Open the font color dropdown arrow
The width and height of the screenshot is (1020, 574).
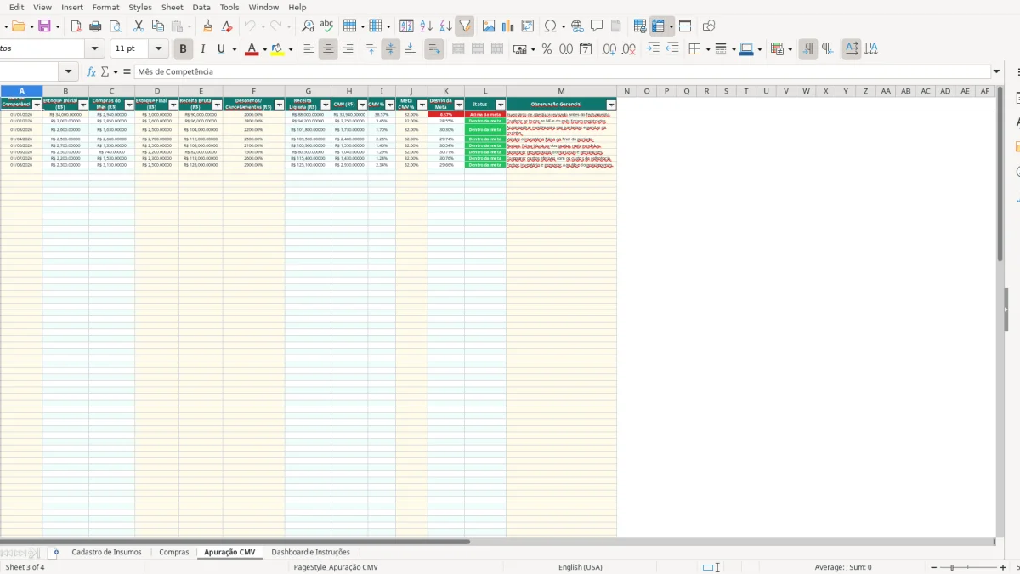[264, 49]
